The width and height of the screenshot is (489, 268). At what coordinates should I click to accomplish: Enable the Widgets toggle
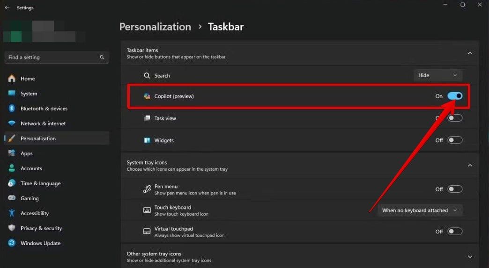tap(455, 140)
